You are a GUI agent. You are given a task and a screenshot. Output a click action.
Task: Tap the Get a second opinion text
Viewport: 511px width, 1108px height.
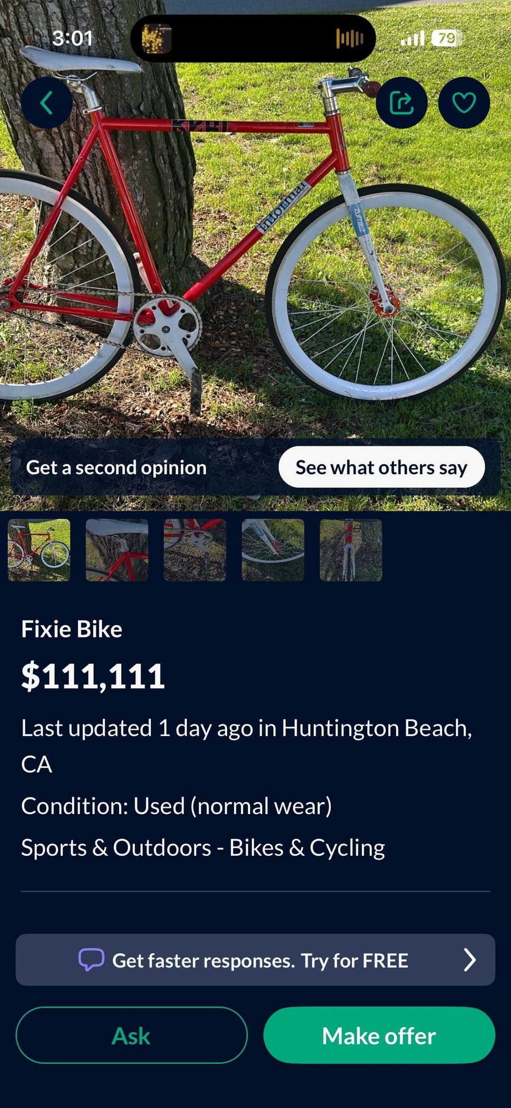(116, 468)
